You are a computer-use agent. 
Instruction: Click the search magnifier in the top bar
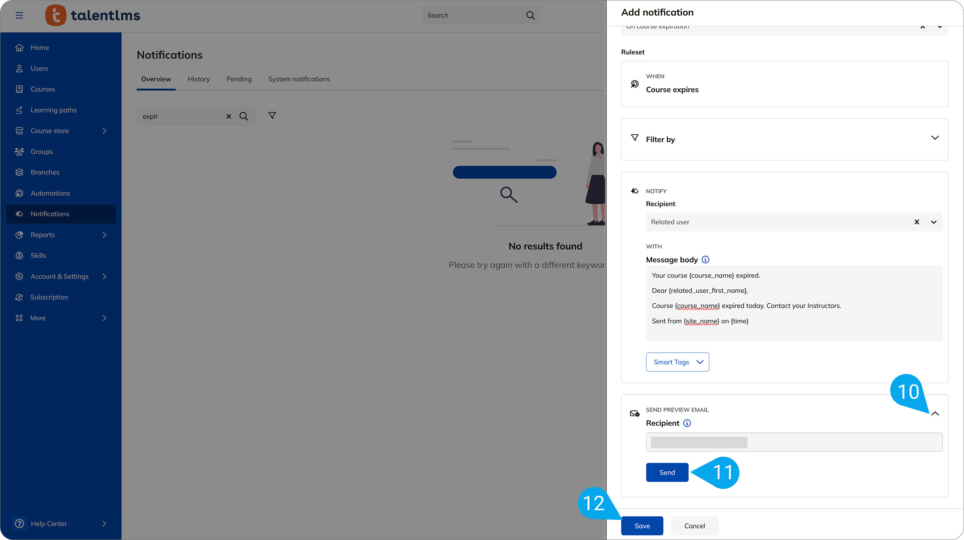pos(530,15)
